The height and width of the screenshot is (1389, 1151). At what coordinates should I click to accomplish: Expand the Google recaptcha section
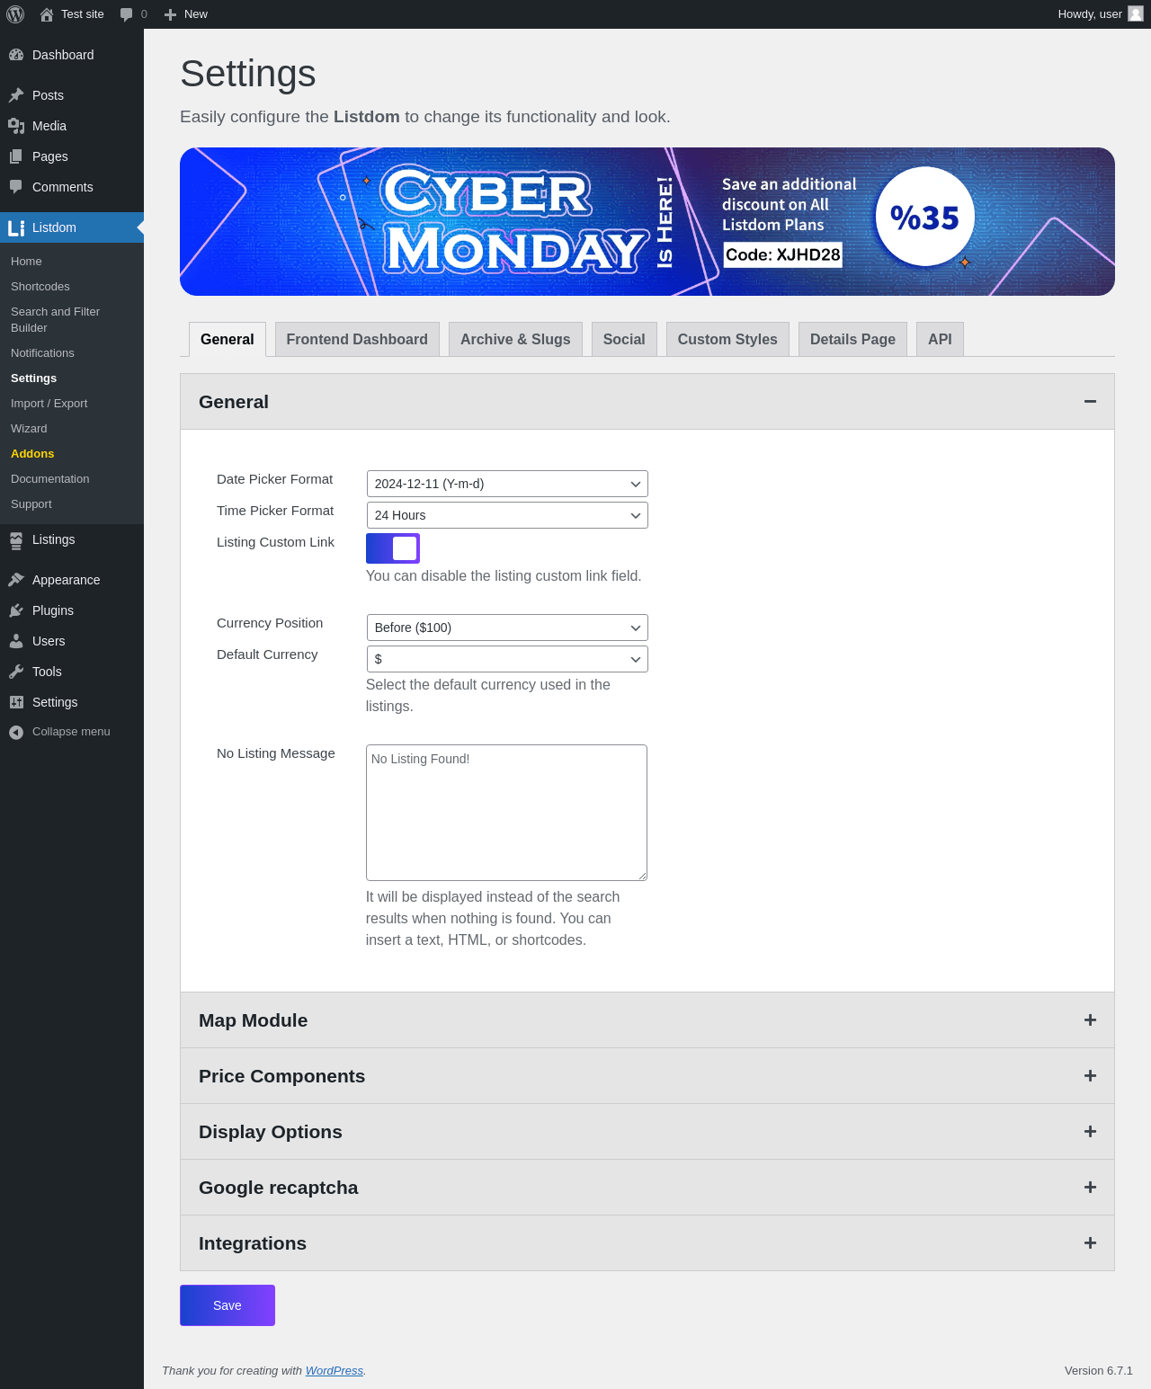coord(647,1188)
